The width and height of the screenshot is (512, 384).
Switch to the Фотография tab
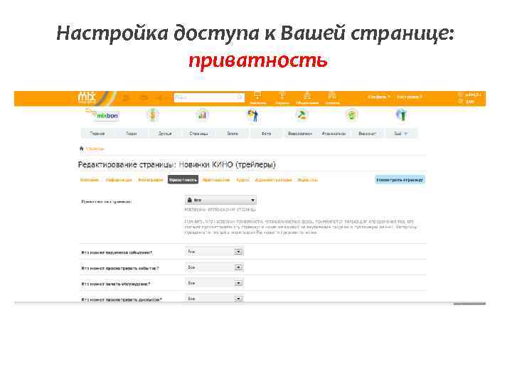150,180
